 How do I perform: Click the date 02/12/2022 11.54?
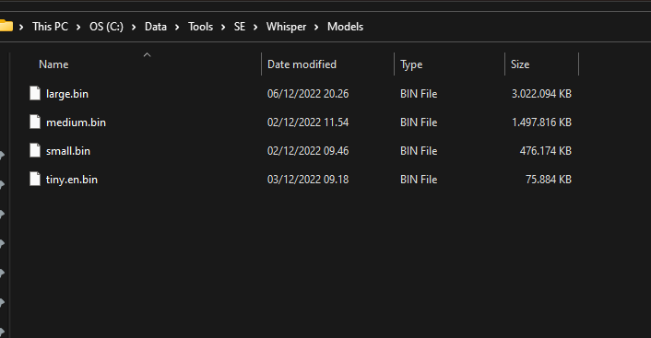tap(308, 122)
